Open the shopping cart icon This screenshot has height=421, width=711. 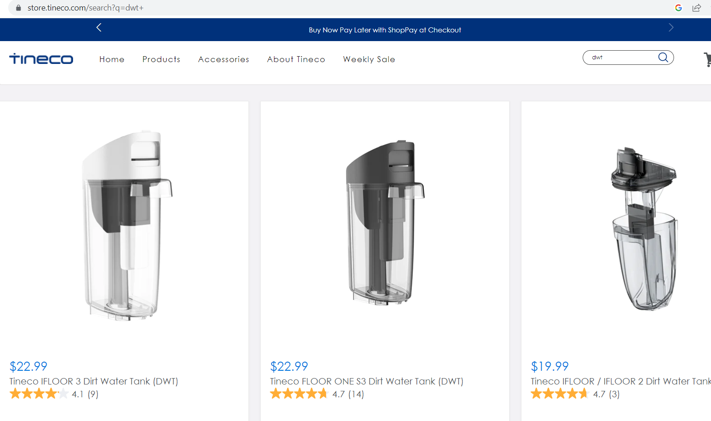[x=707, y=59]
